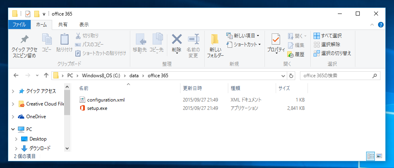Open Shortcut (ショートカット) dropdown in ribbon
The width and height of the screenshot is (394, 168).
pos(243,45)
